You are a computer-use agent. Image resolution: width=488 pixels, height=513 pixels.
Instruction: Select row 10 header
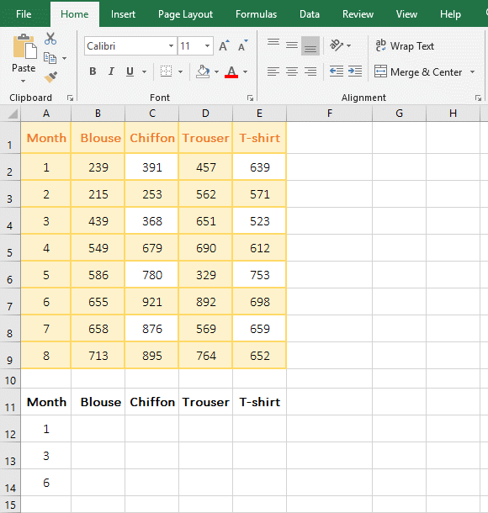[10, 379]
